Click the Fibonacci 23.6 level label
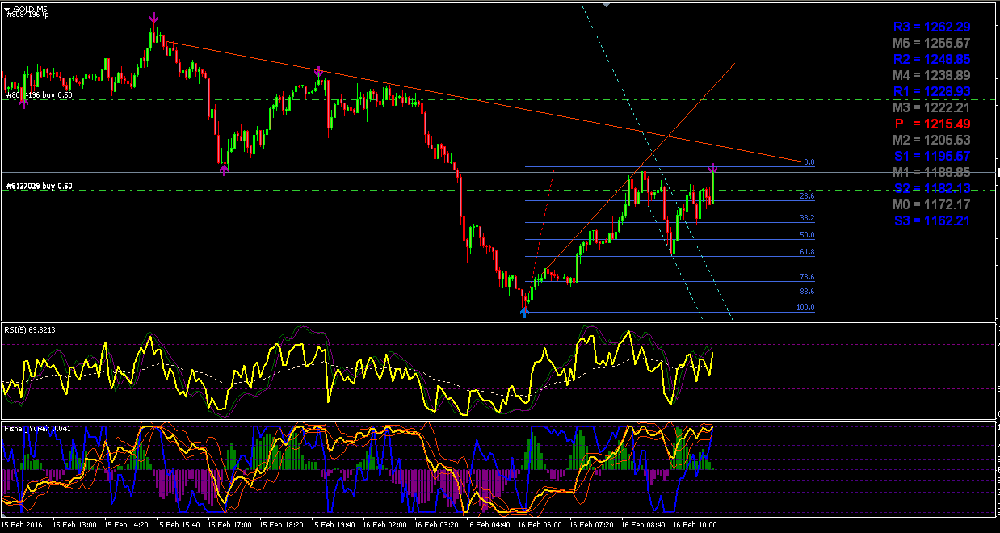1000x533 pixels. point(807,196)
